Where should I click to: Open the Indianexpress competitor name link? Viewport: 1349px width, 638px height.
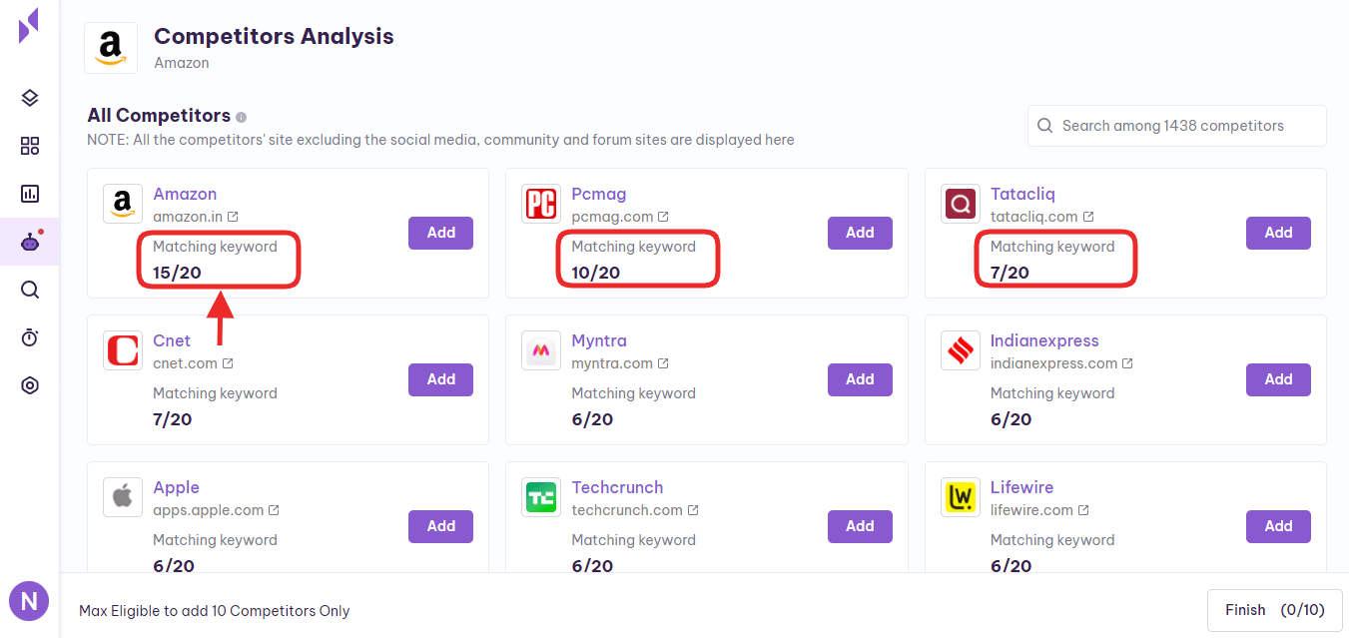pos(1044,340)
